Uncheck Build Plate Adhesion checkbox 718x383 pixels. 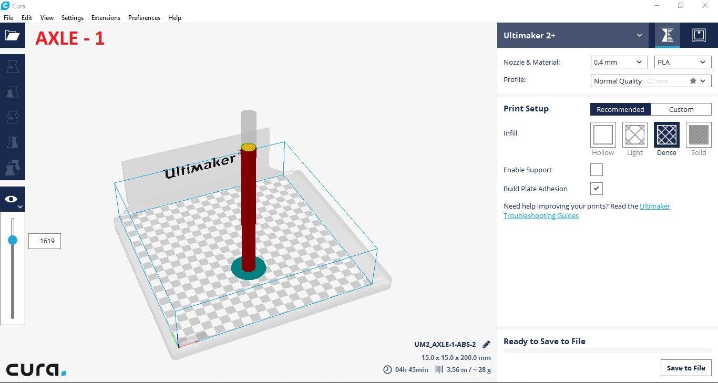[x=597, y=189]
